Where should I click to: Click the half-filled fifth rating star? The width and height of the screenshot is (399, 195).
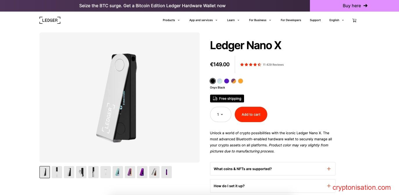259,65
